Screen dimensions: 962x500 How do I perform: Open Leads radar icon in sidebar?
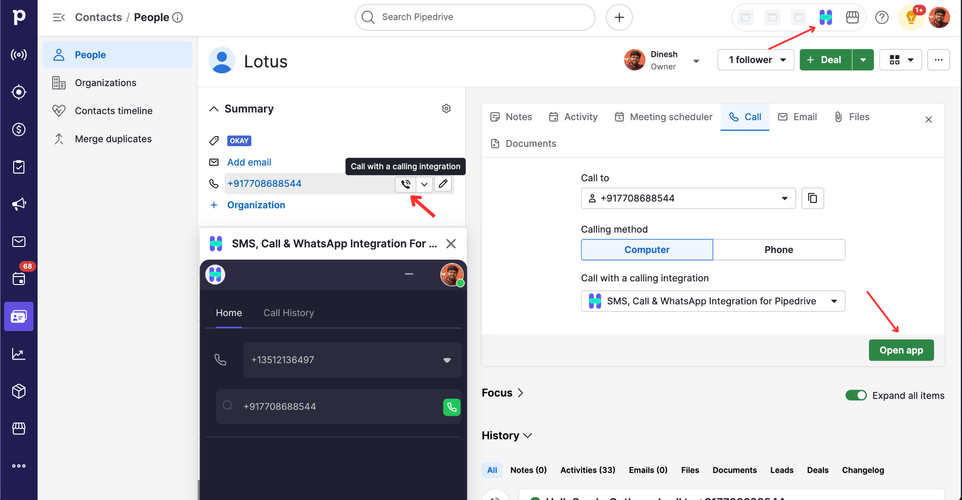[x=19, y=55]
